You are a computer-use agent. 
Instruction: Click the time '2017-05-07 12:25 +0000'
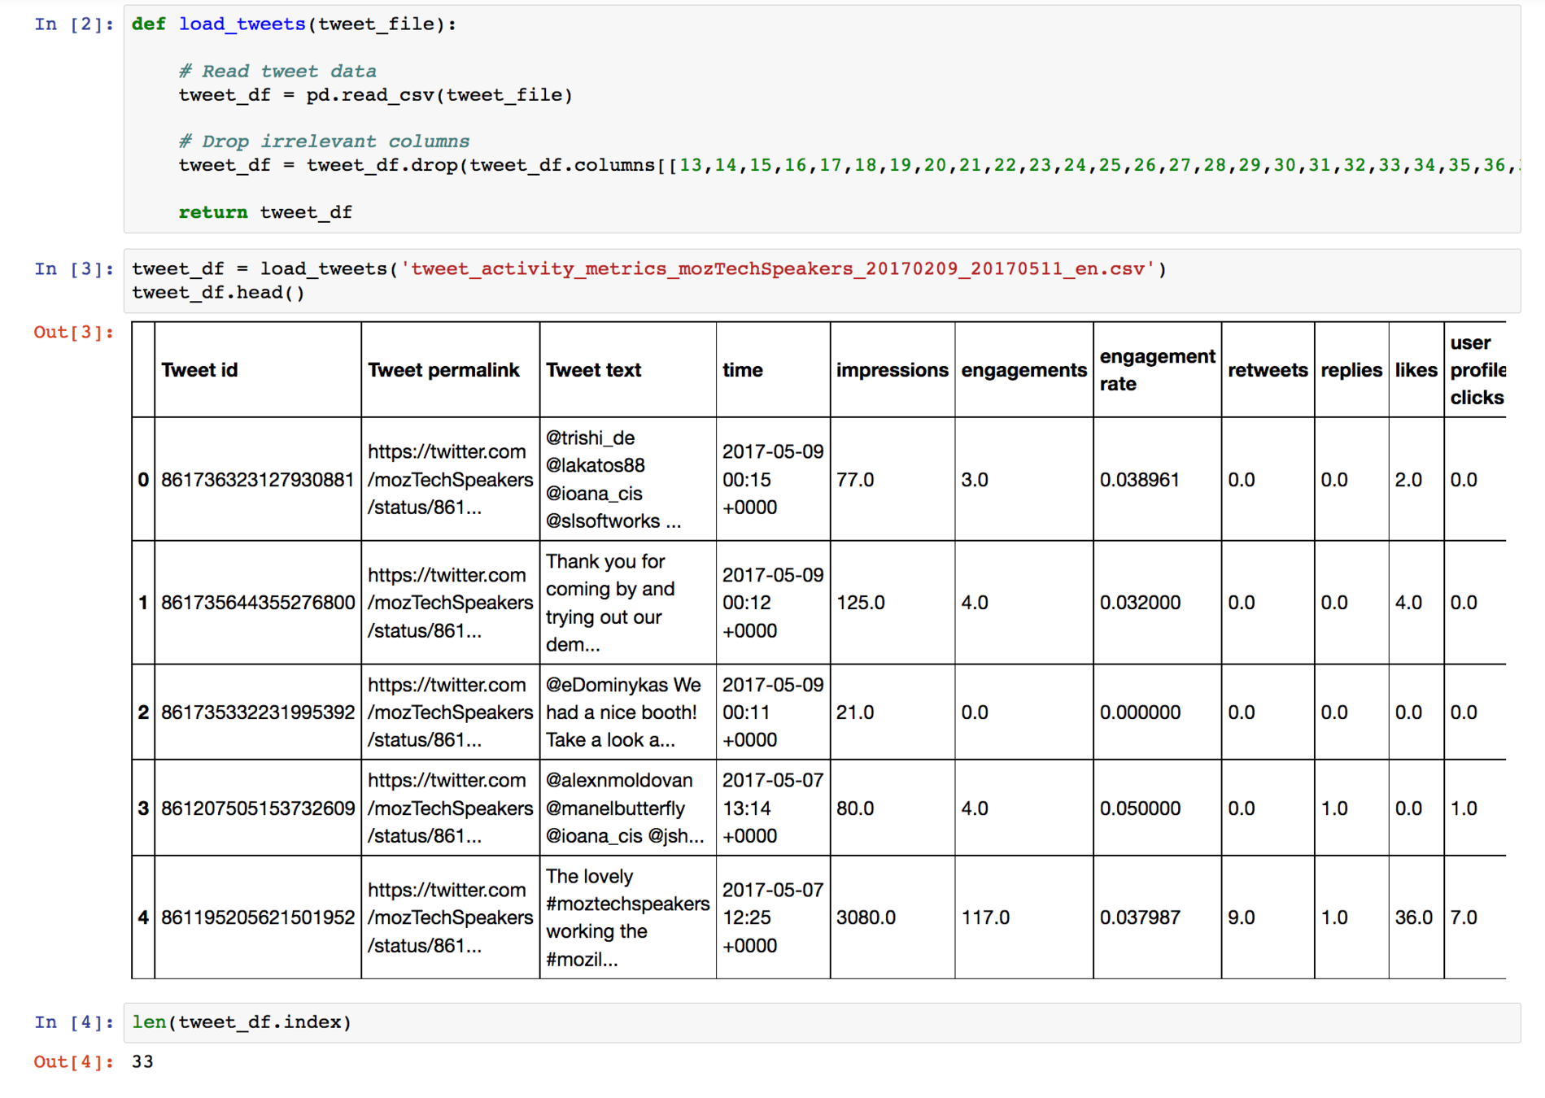(x=773, y=917)
